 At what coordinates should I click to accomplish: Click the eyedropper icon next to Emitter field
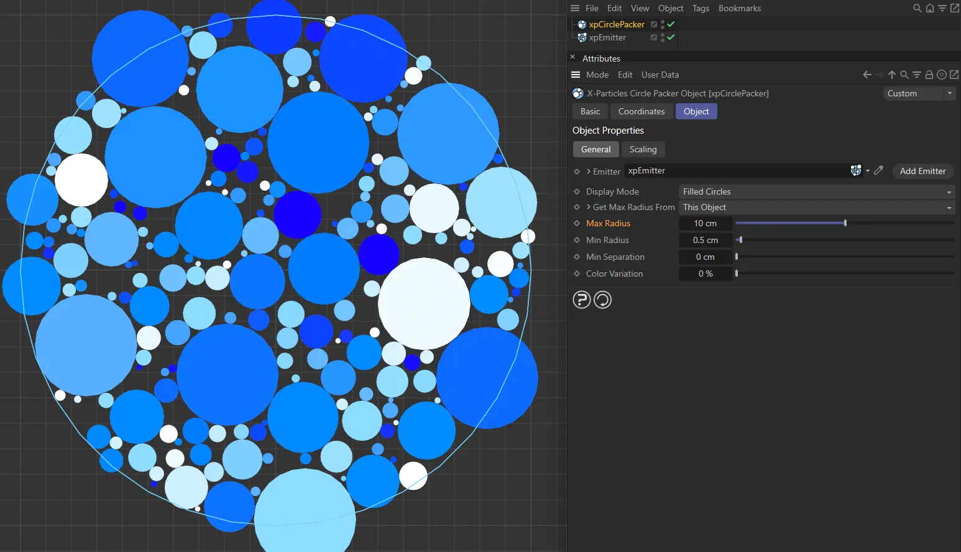[878, 170]
